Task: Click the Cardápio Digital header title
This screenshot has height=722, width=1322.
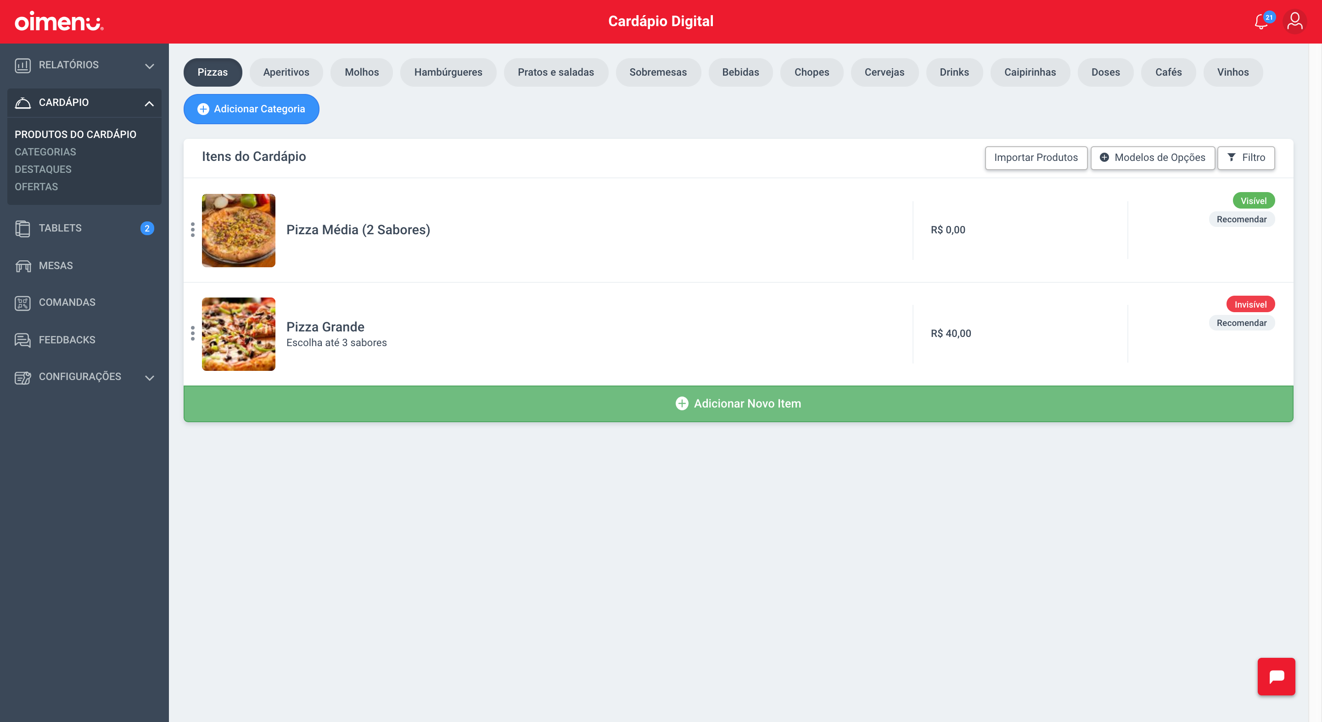Action: point(661,22)
